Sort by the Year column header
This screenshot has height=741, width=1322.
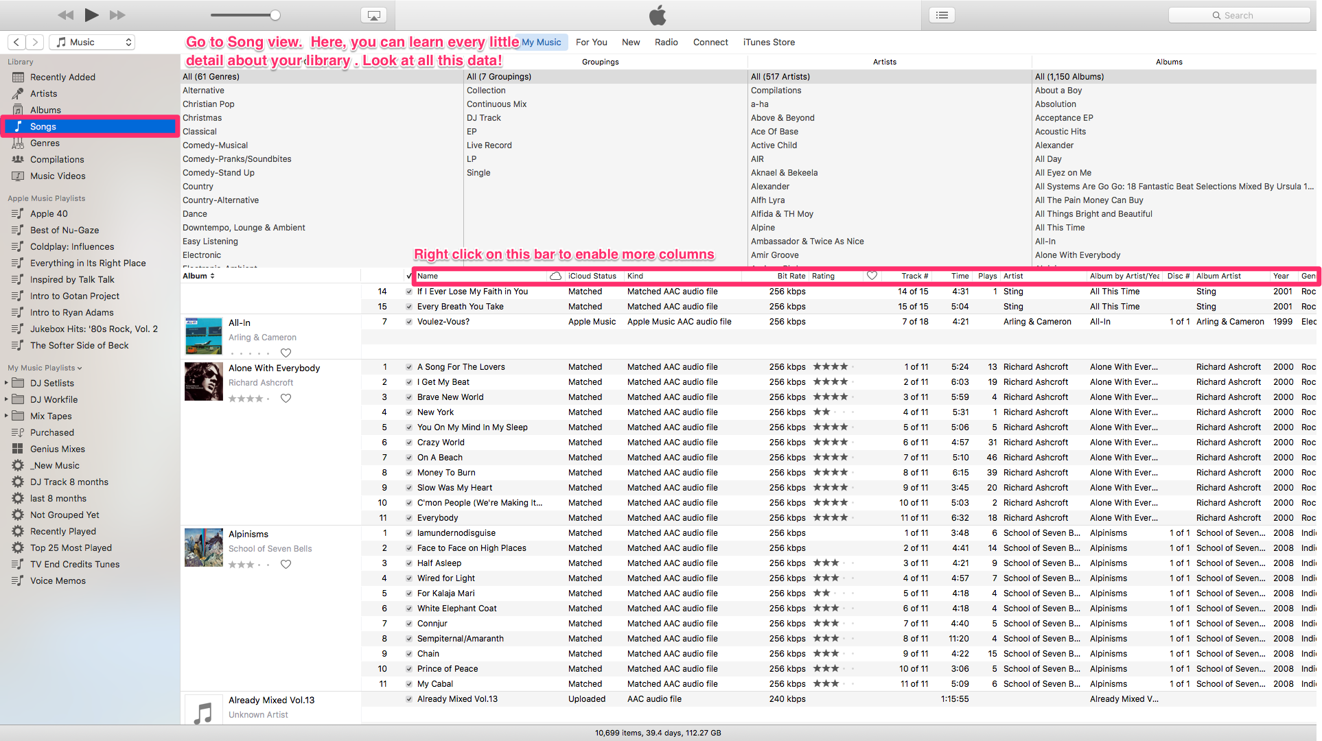[x=1282, y=277]
